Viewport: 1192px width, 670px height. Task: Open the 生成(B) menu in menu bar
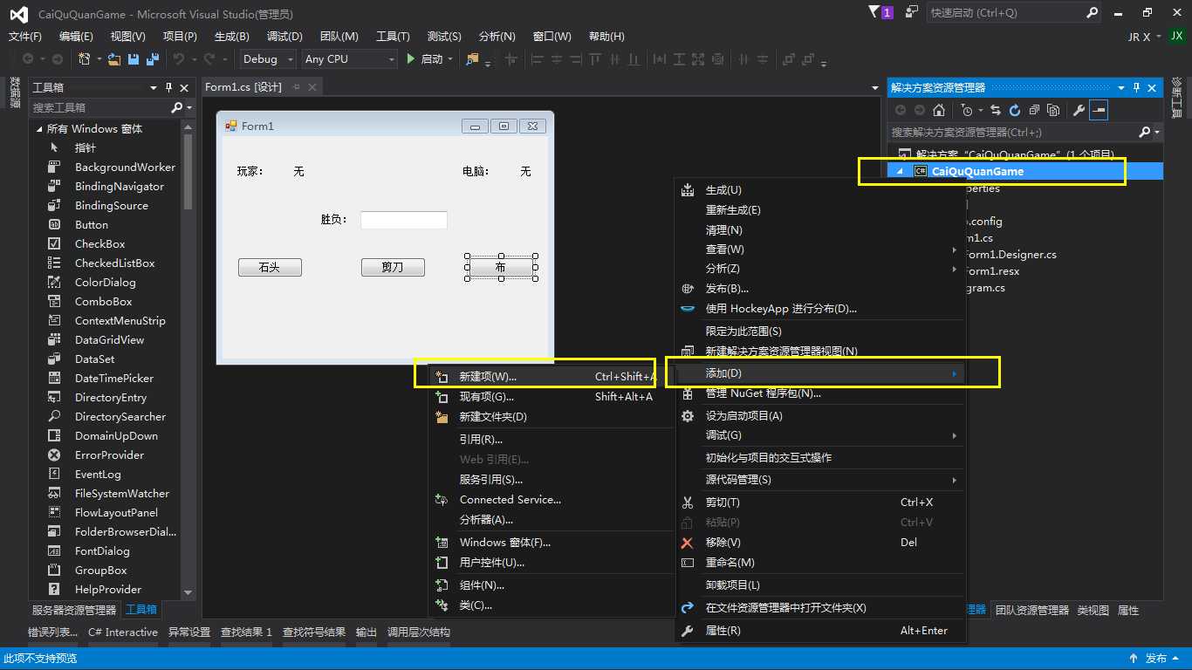[232, 37]
